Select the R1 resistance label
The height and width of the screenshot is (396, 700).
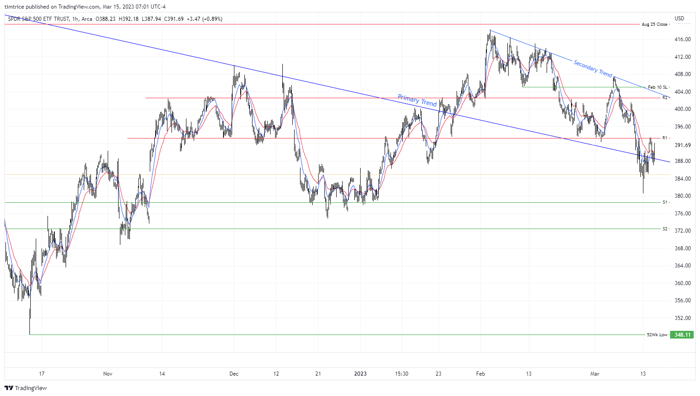coord(665,138)
